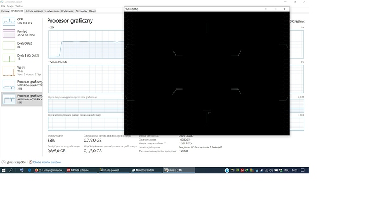Image resolution: width=391 pixels, height=217 pixels.
Task: Select the Wi-Fi performance entry
Action: (x=21, y=71)
